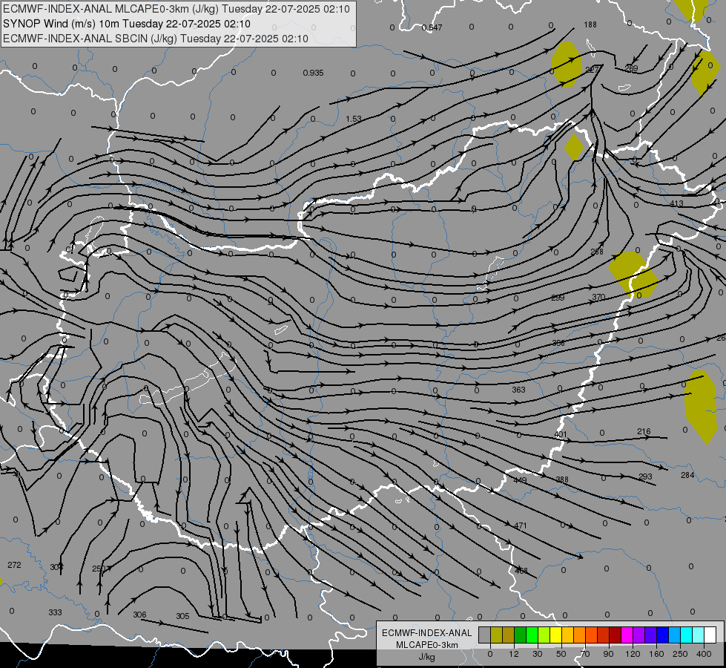Click the legend tick label '400'
This screenshot has height=668, width=726.
pyautogui.click(x=704, y=654)
